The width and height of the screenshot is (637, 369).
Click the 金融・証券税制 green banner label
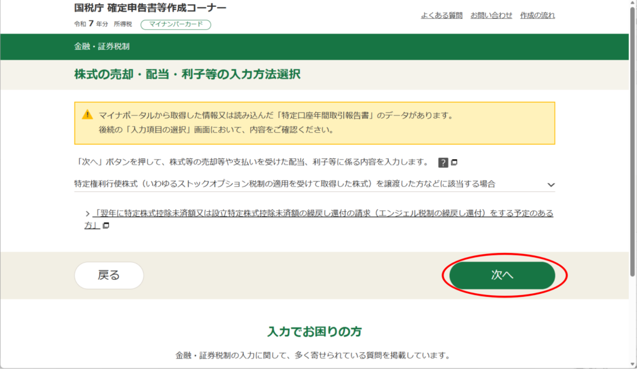(102, 47)
